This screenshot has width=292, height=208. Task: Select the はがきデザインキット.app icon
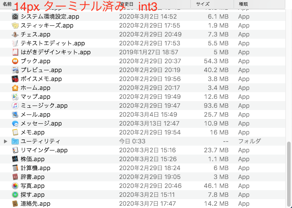pos(15,52)
